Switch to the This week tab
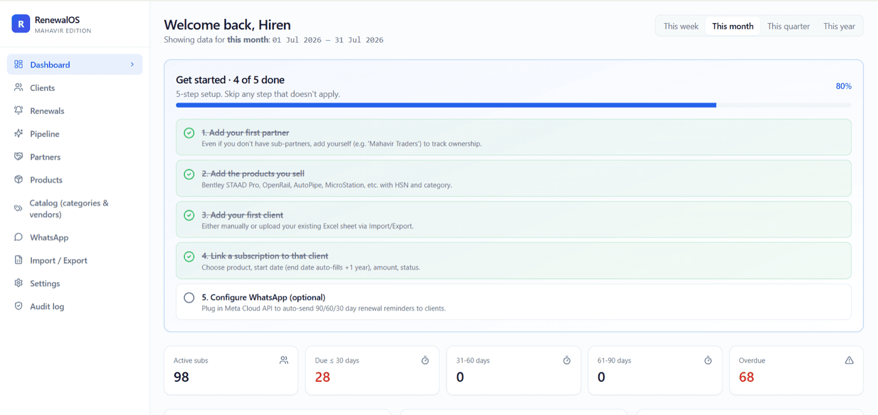 pyautogui.click(x=681, y=26)
